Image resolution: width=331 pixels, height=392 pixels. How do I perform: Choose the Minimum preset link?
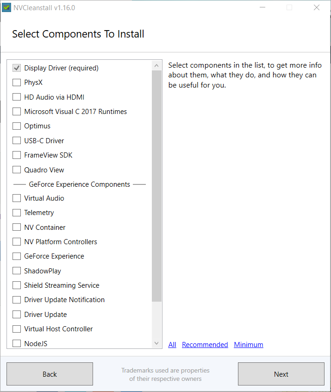(249, 344)
